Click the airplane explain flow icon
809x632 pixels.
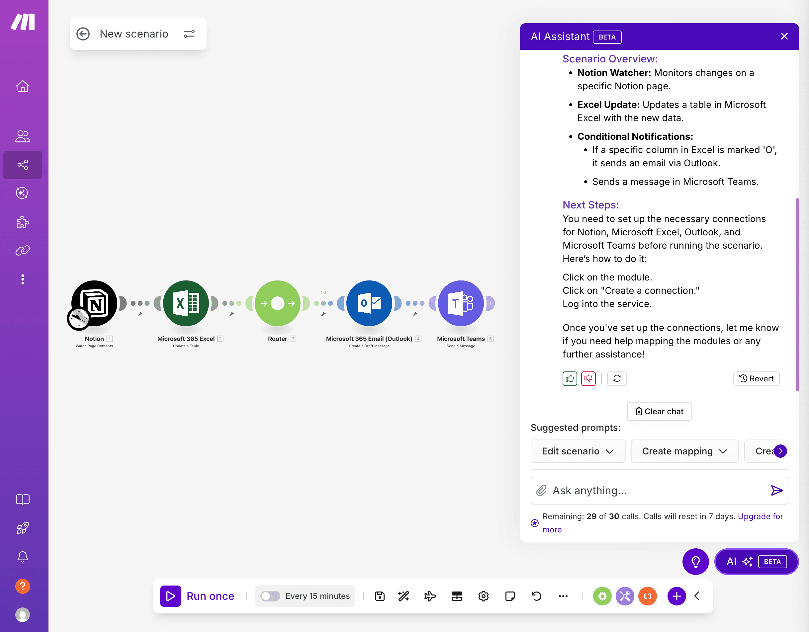point(430,596)
